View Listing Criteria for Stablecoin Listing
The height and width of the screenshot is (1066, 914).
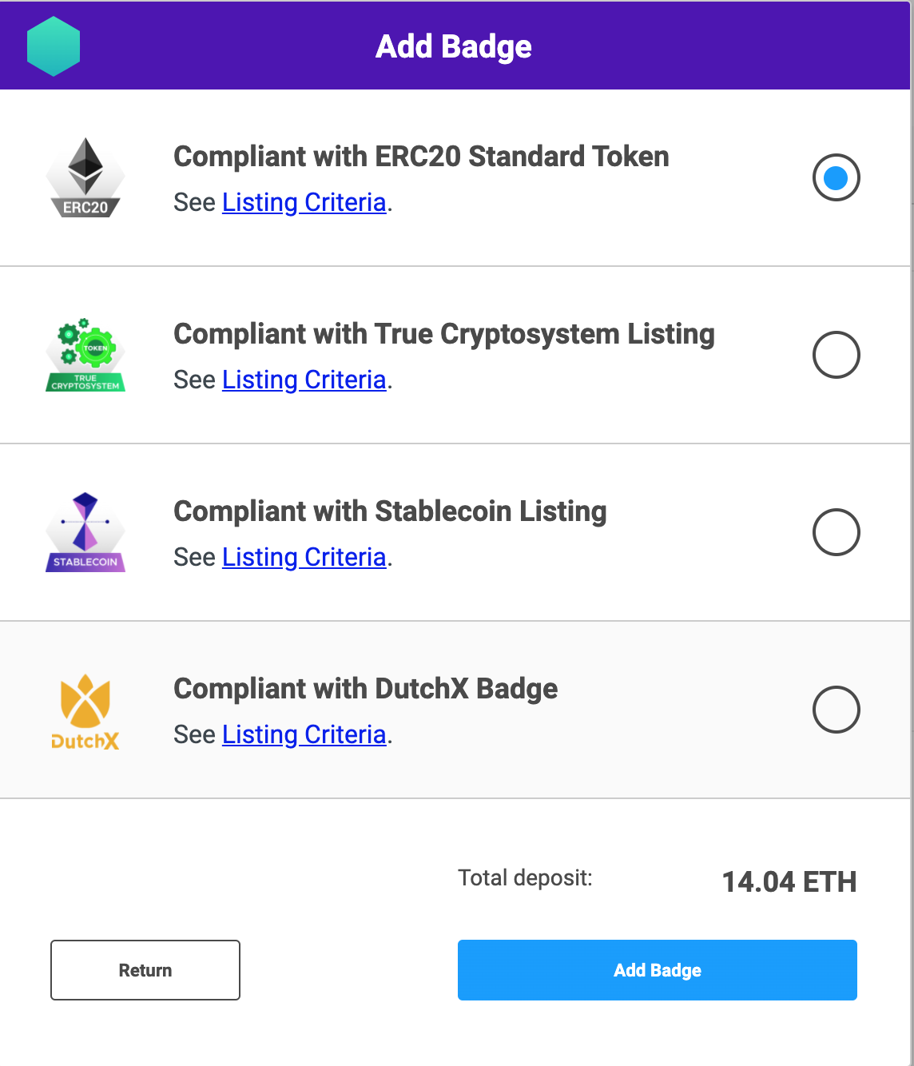304,558
